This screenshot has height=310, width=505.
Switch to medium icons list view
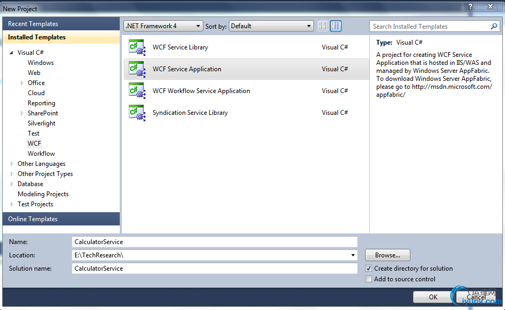(x=336, y=26)
